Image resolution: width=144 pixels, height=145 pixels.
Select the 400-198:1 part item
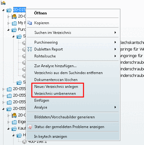[x=37, y=142]
